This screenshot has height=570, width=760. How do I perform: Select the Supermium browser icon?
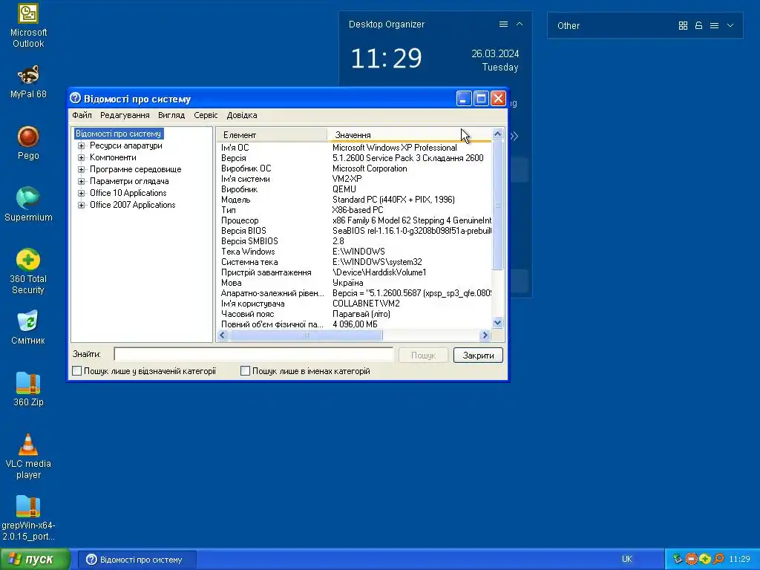coord(28,205)
